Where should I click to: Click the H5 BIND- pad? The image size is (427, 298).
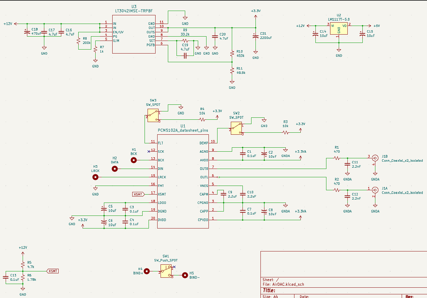[185, 275]
